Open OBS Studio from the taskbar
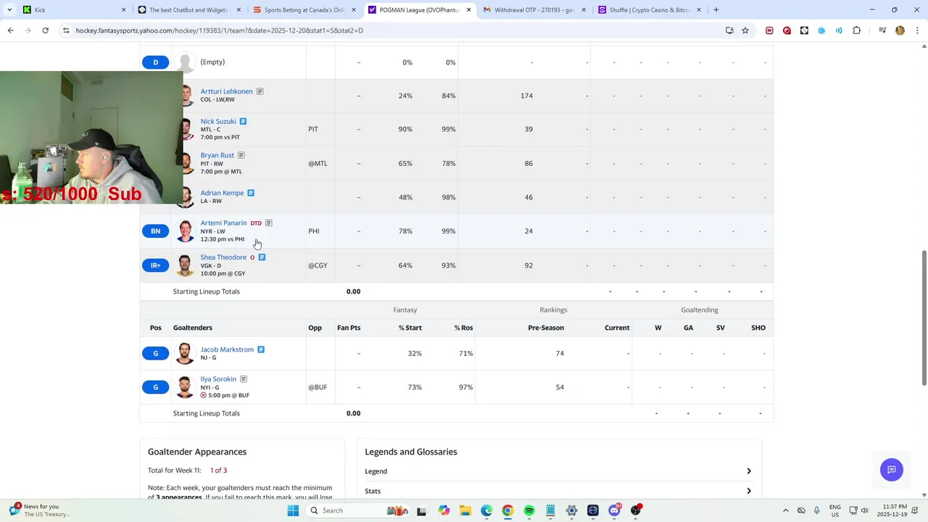This screenshot has height=522, width=928. (x=636, y=510)
